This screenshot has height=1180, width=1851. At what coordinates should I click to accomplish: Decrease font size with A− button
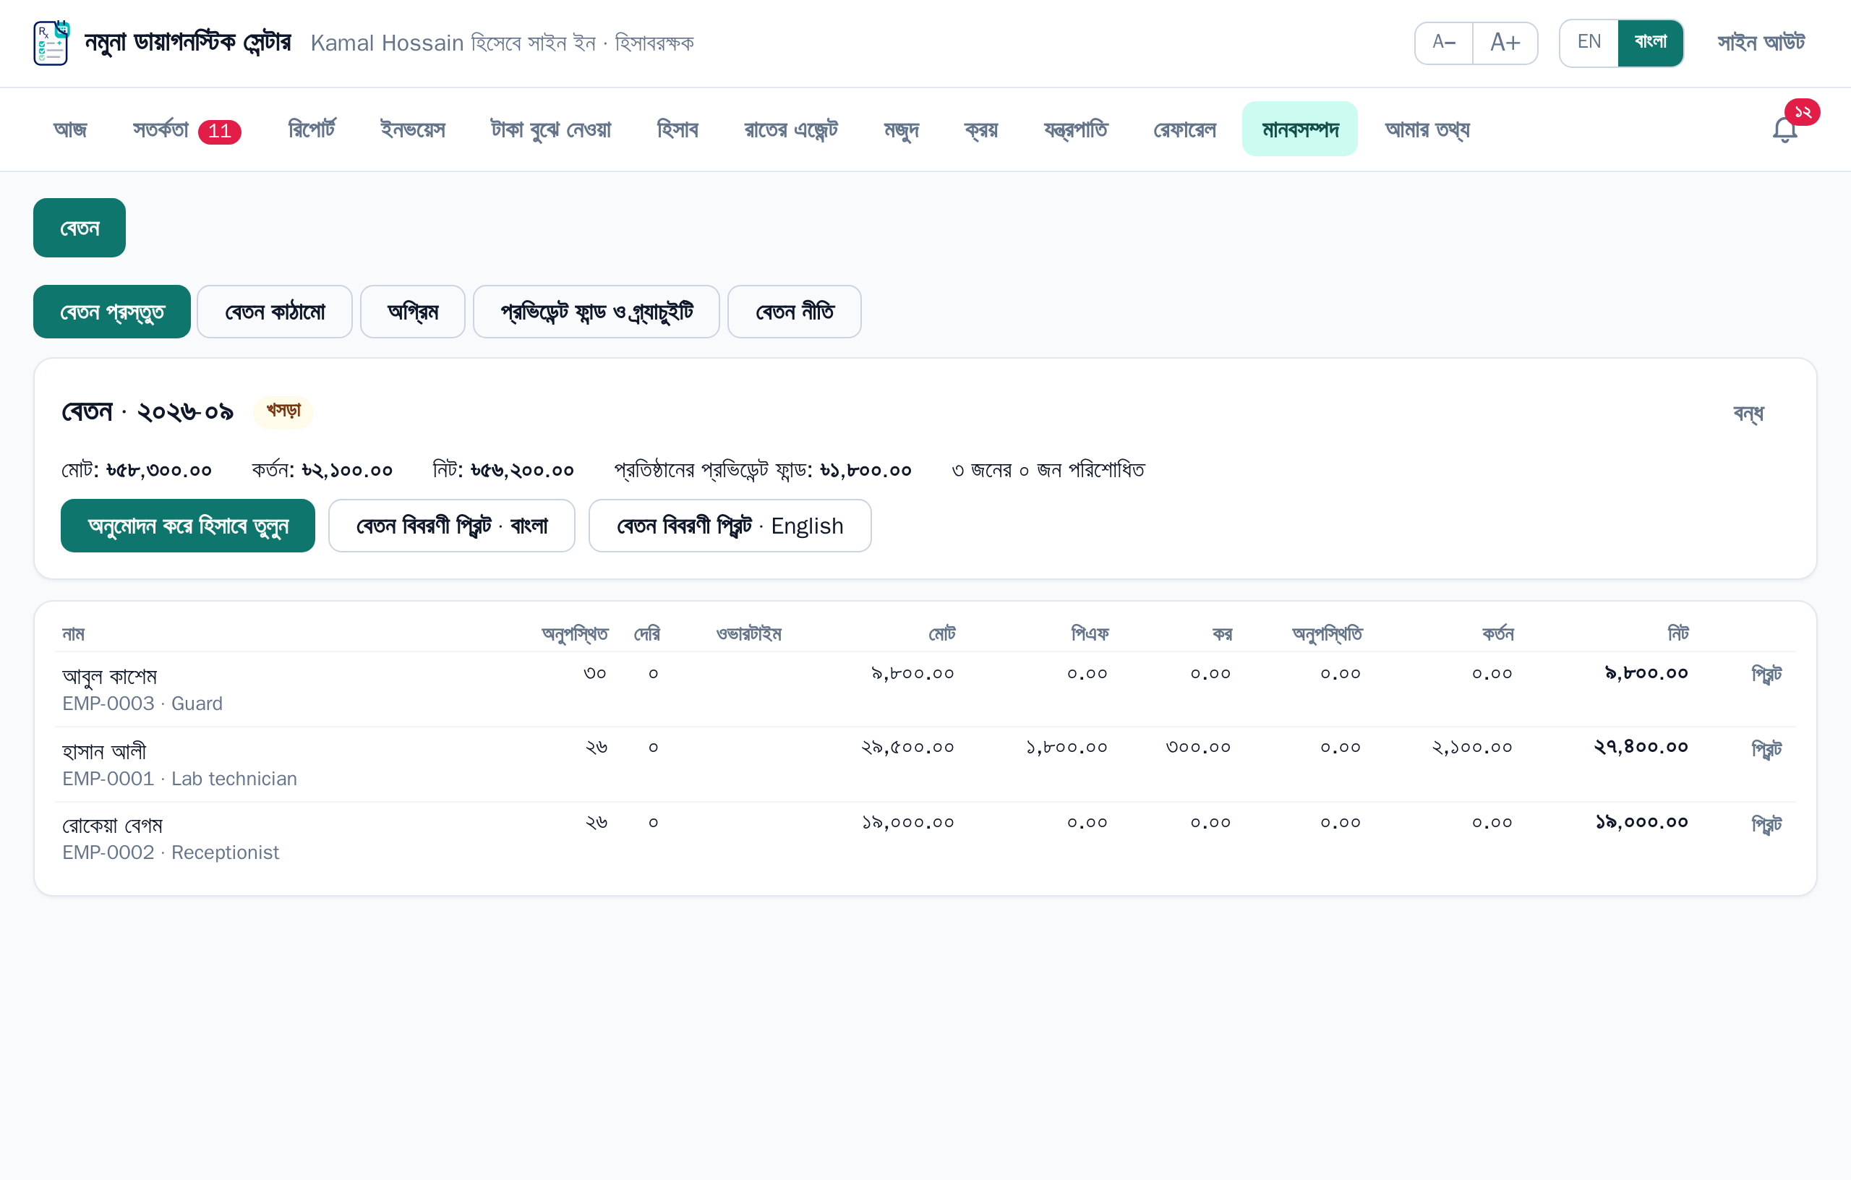(x=1444, y=43)
